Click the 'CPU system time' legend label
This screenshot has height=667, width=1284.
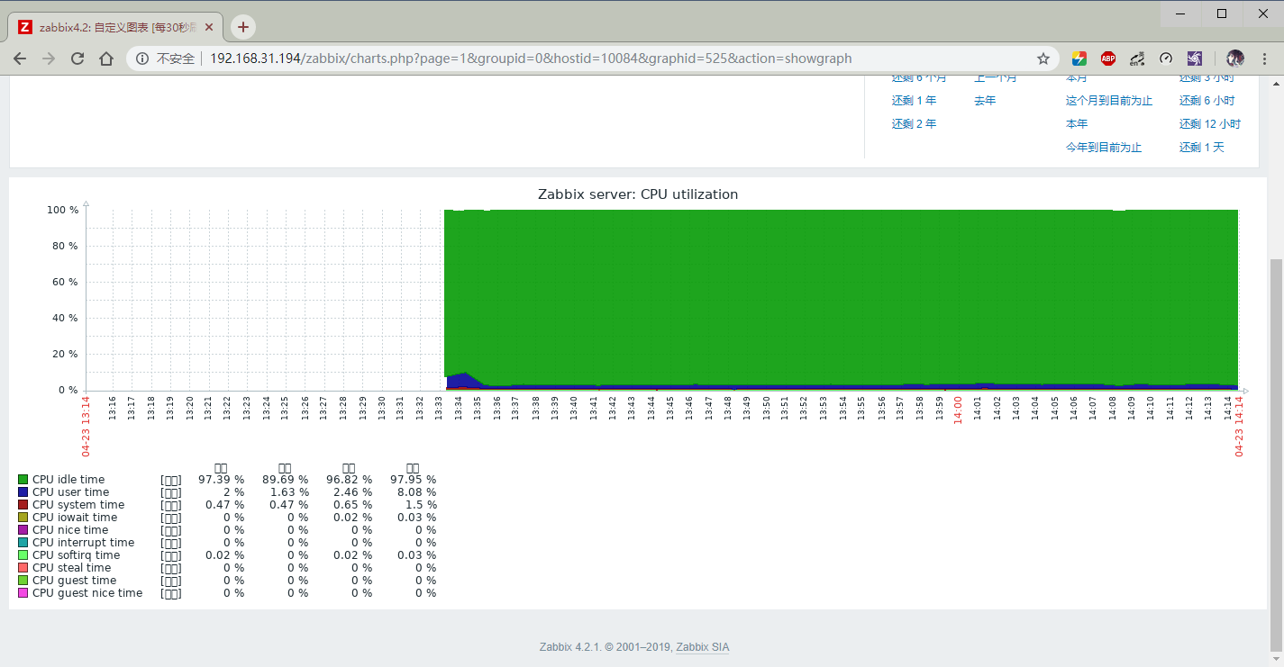click(78, 505)
